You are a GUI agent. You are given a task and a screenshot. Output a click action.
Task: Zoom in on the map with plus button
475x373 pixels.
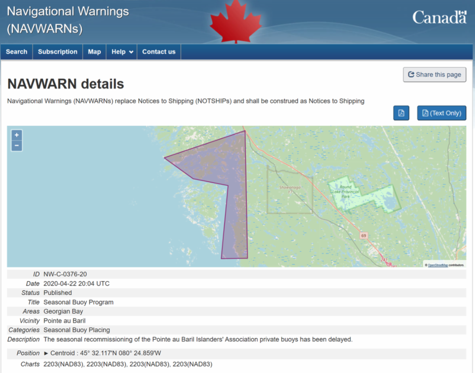click(17, 135)
